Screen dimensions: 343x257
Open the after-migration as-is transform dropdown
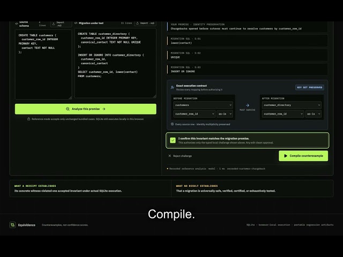(x=313, y=114)
